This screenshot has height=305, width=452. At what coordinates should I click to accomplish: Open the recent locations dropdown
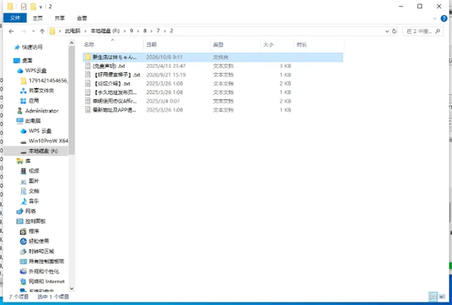coord(33,31)
